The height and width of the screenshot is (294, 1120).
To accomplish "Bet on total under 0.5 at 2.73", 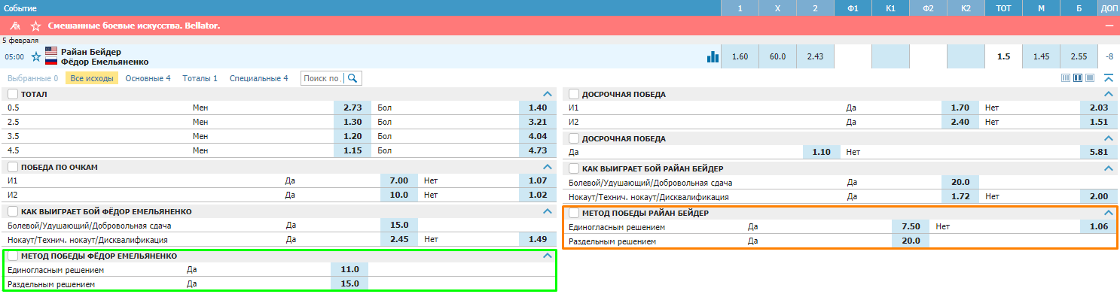I will pos(352,108).
